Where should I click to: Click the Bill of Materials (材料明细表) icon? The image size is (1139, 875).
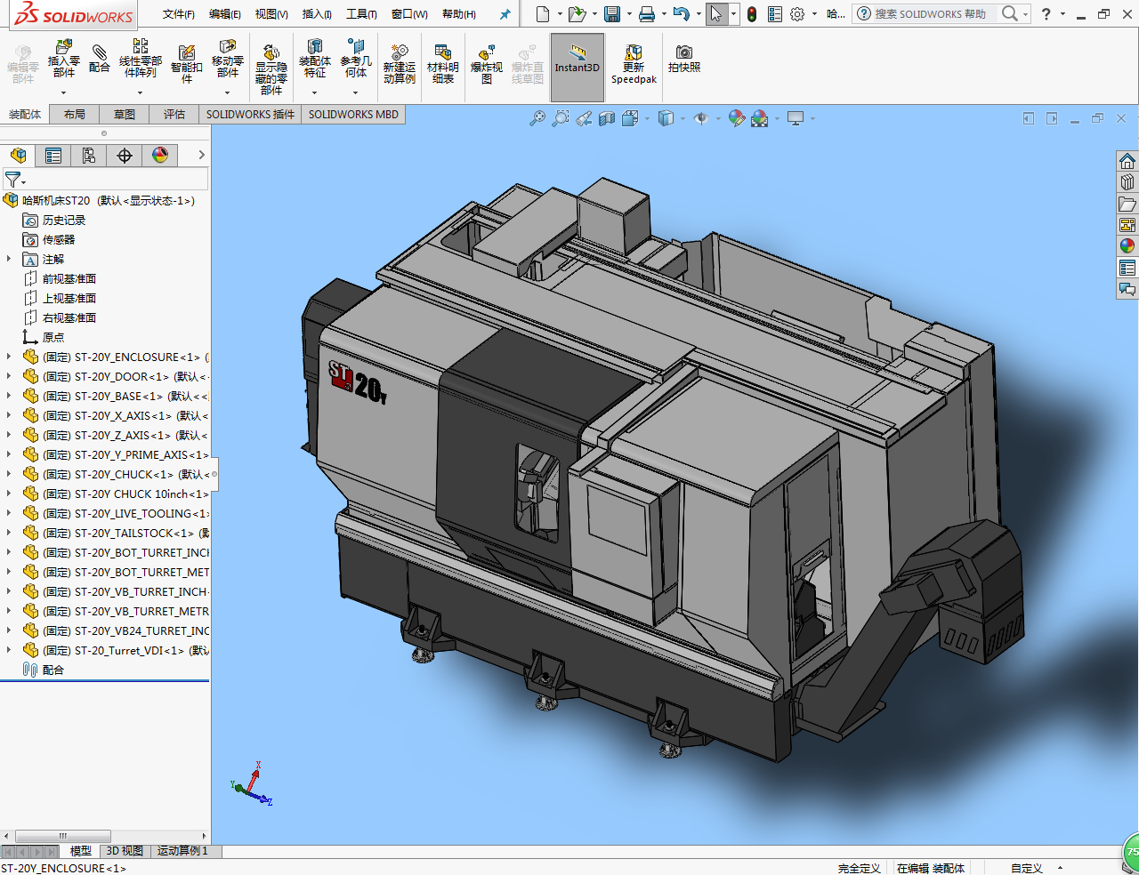(x=442, y=62)
